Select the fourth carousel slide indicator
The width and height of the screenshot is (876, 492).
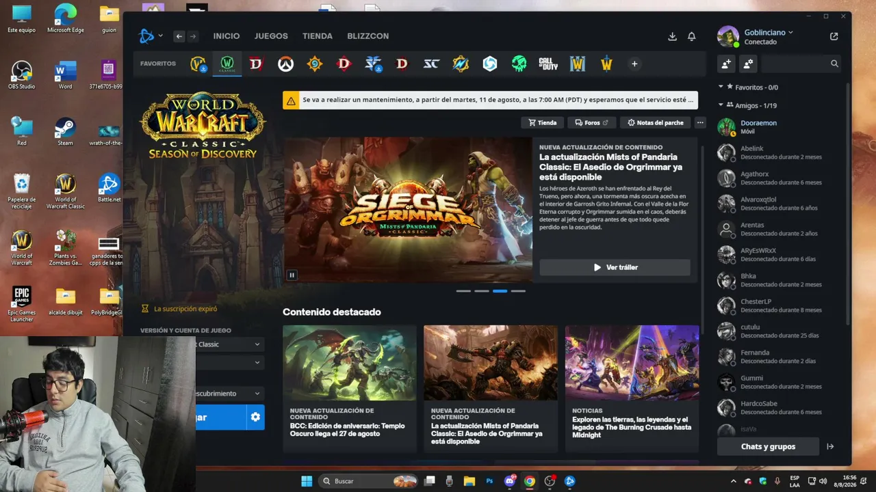point(519,291)
